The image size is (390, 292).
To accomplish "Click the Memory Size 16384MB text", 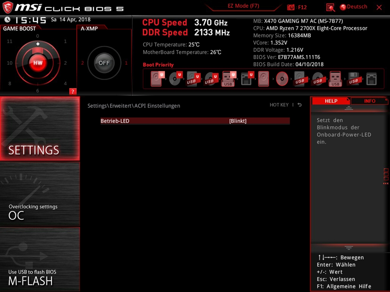I will pyautogui.click(x=282, y=35).
